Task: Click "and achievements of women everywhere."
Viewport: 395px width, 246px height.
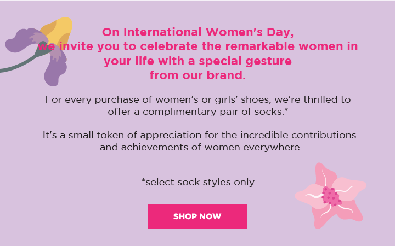Action: pyautogui.click(x=201, y=147)
